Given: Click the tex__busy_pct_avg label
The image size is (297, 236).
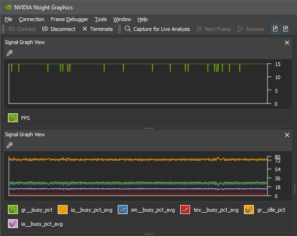Looking at the screenshot, I should click(x=216, y=210).
